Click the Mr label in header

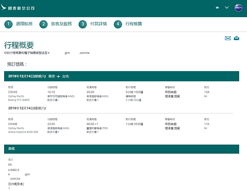coord(217,7)
